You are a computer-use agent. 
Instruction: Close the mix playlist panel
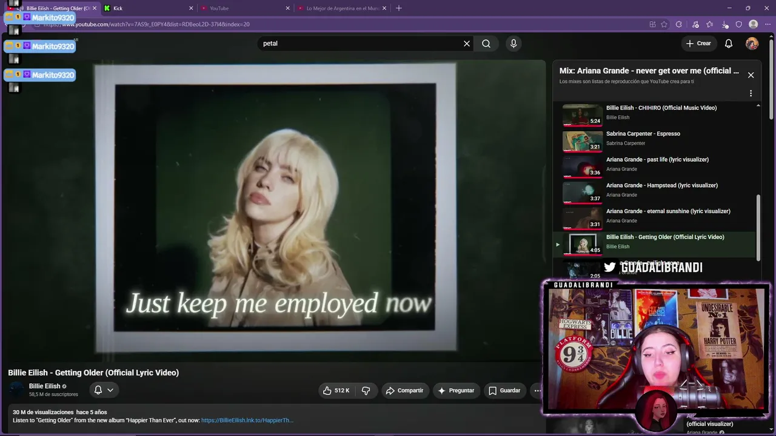[x=751, y=75]
